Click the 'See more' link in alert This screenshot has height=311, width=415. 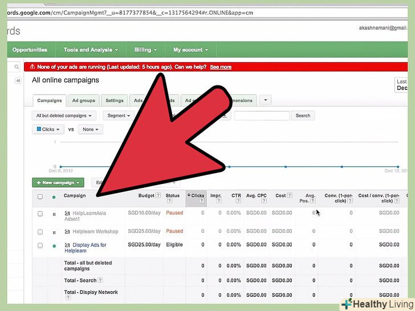[221, 67]
